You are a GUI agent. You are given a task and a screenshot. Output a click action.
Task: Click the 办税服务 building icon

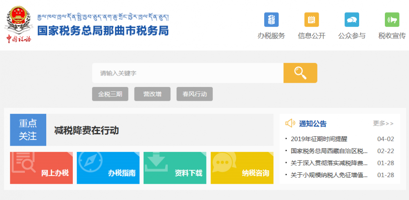point(271,20)
